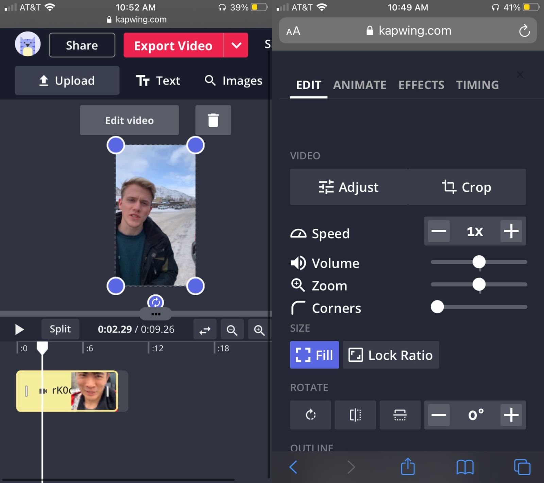544x483 pixels.
Task: Delete the video using the trash icon
Action: point(213,120)
